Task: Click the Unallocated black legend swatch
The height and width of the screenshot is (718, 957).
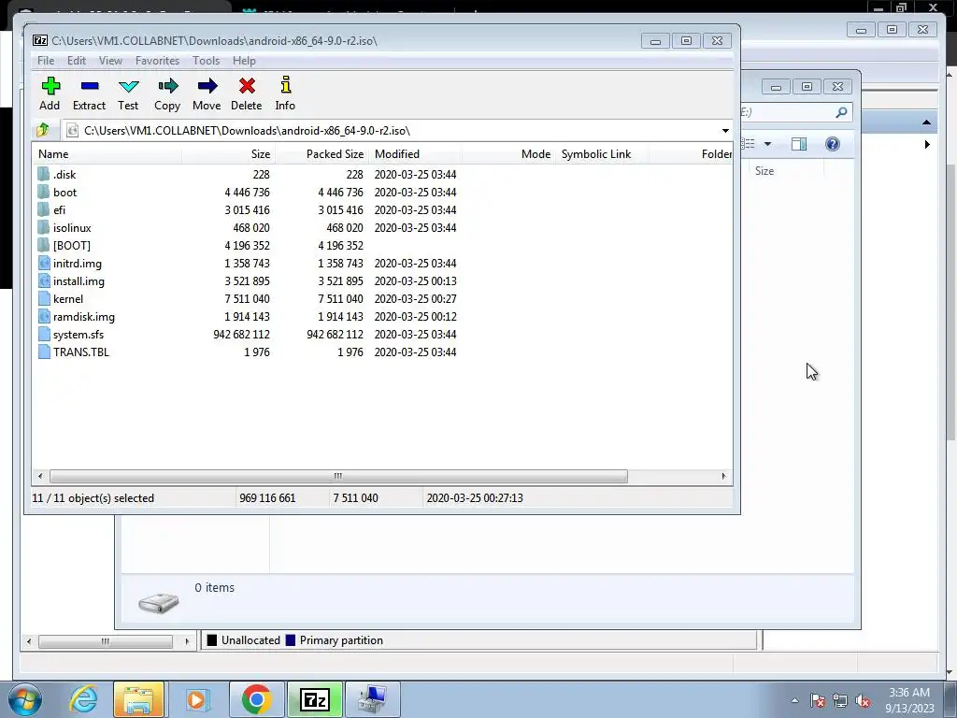Action: tap(212, 639)
